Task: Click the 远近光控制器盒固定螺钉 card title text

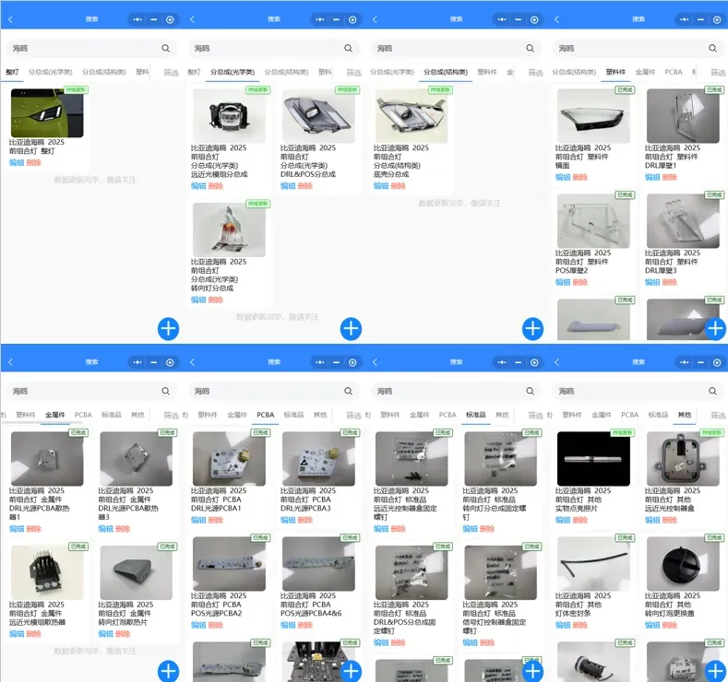Action: point(405,503)
